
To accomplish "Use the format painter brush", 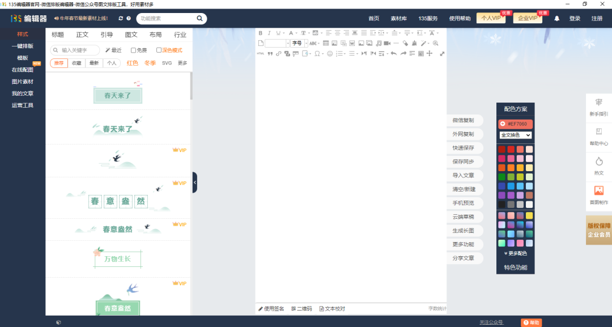I will point(414,43).
